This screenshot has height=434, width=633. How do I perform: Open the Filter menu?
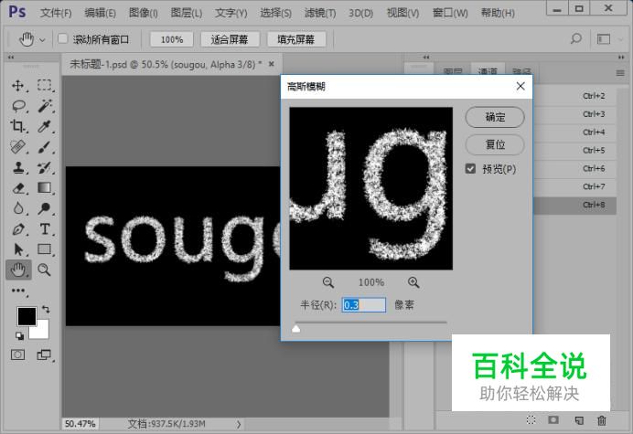320,13
